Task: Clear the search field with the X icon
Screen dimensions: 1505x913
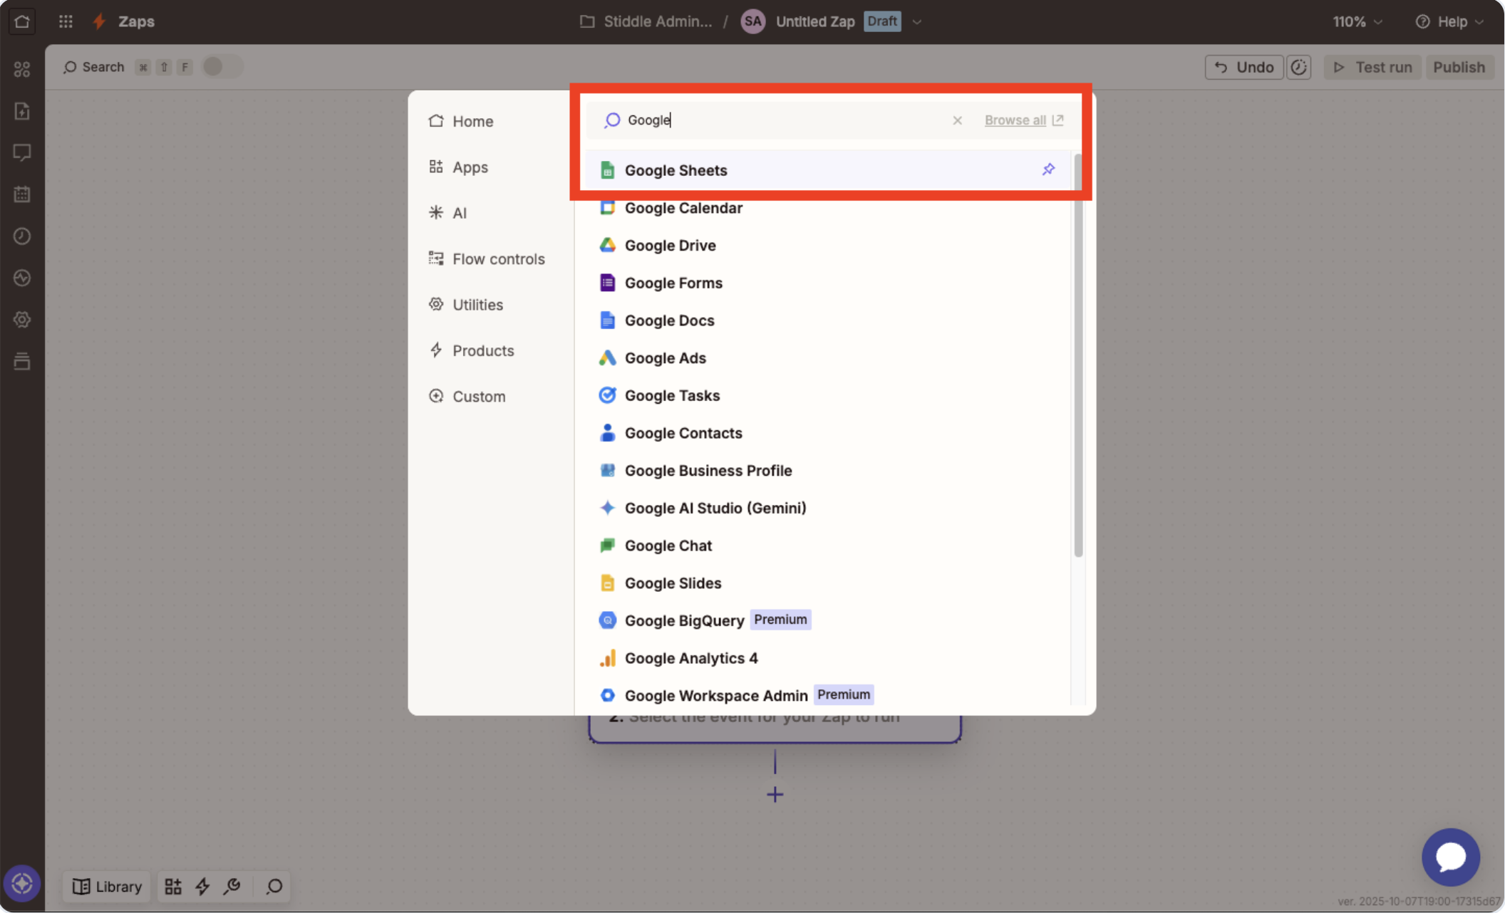Action: (x=957, y=120)
